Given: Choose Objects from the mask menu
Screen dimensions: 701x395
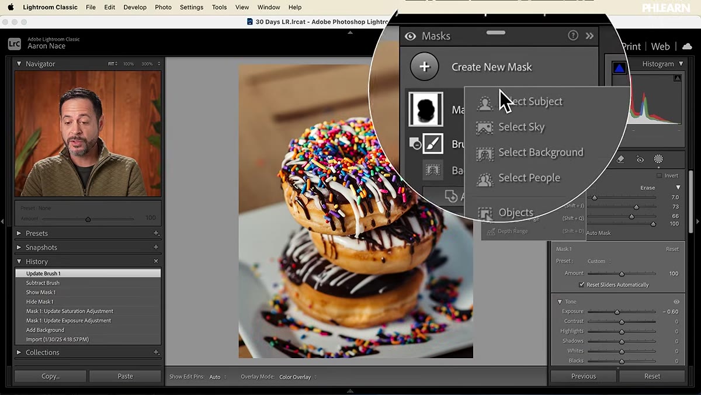Looking at the screenshot, I should point(506,213).
